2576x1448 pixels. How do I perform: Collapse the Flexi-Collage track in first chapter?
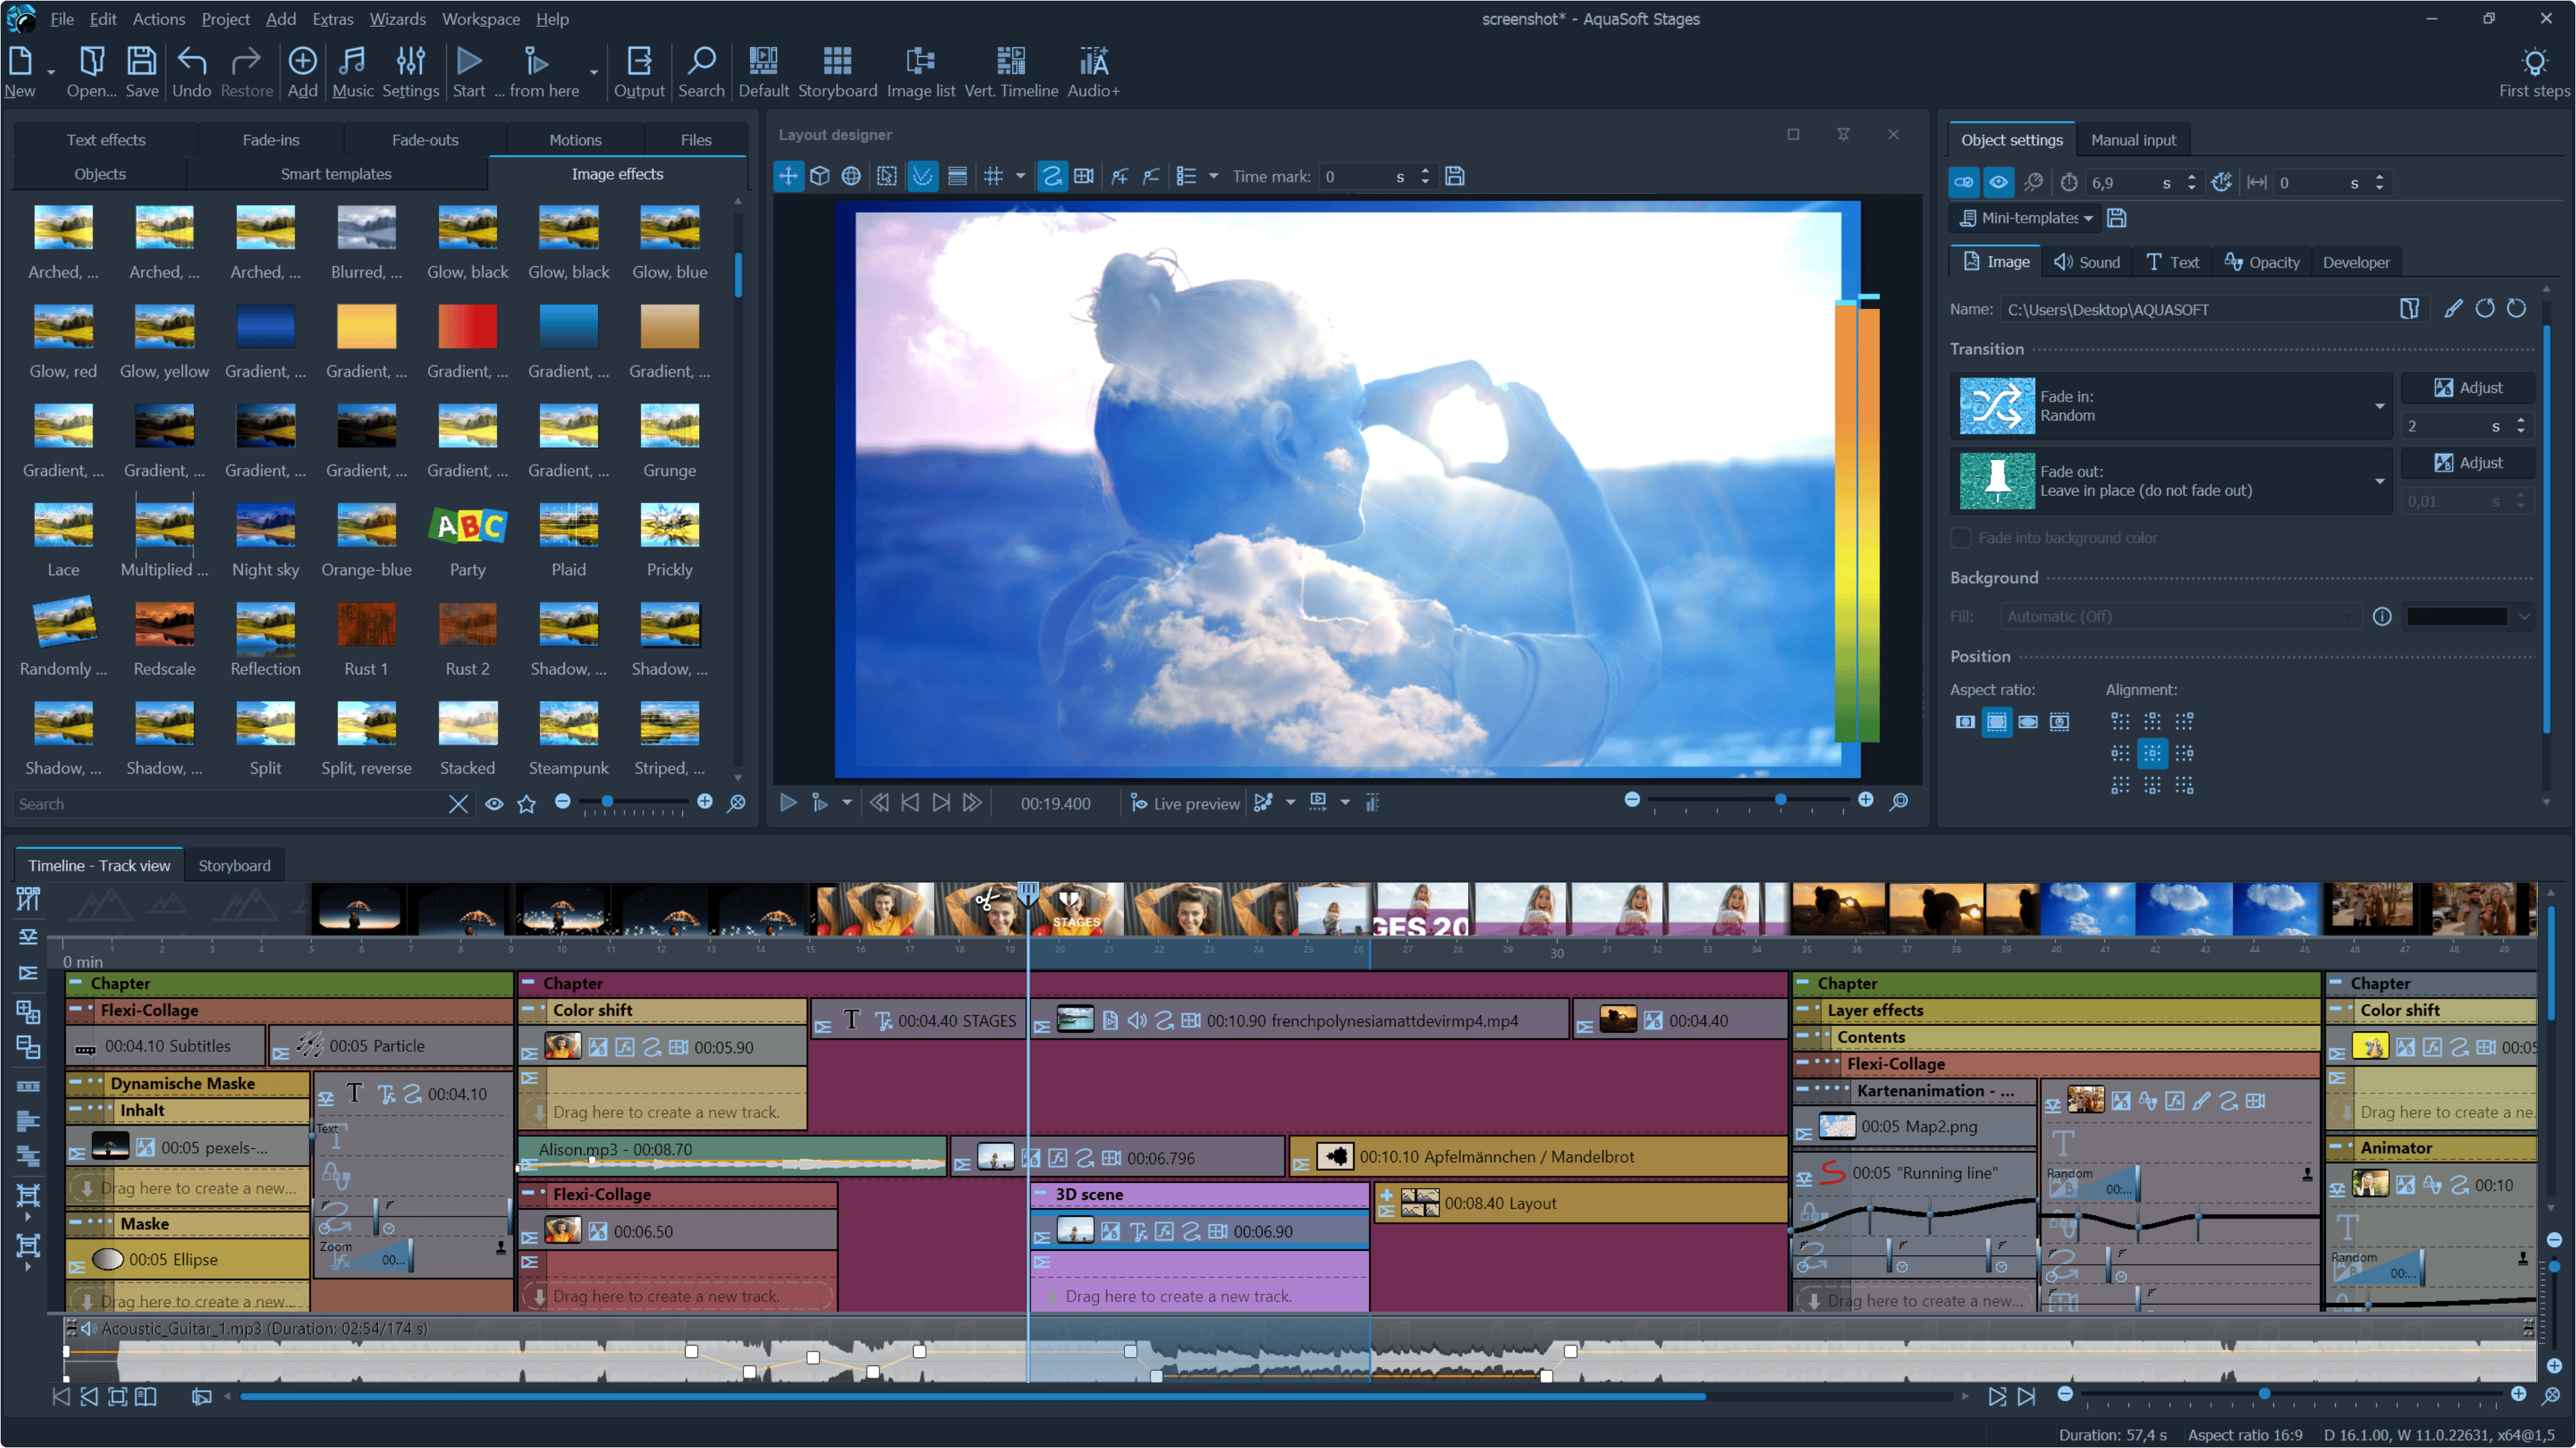pos(76,1010)
